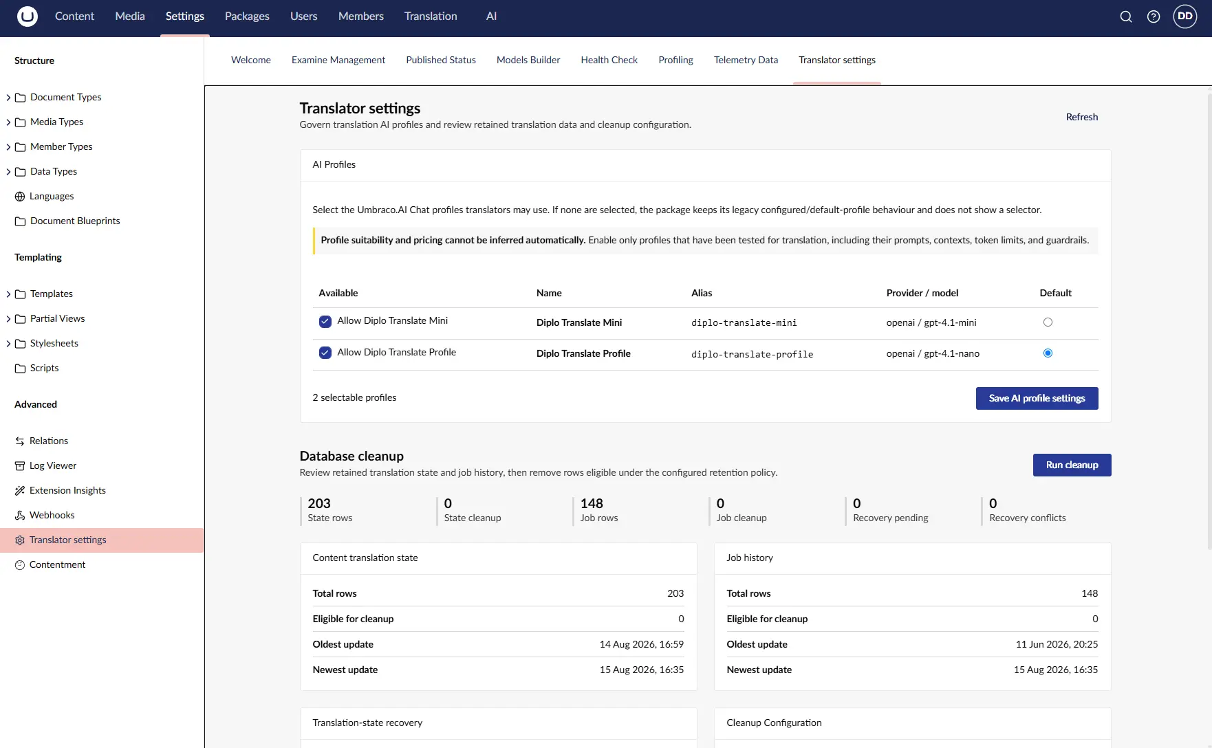Expand the Partial Views tree node

(8, 319)
